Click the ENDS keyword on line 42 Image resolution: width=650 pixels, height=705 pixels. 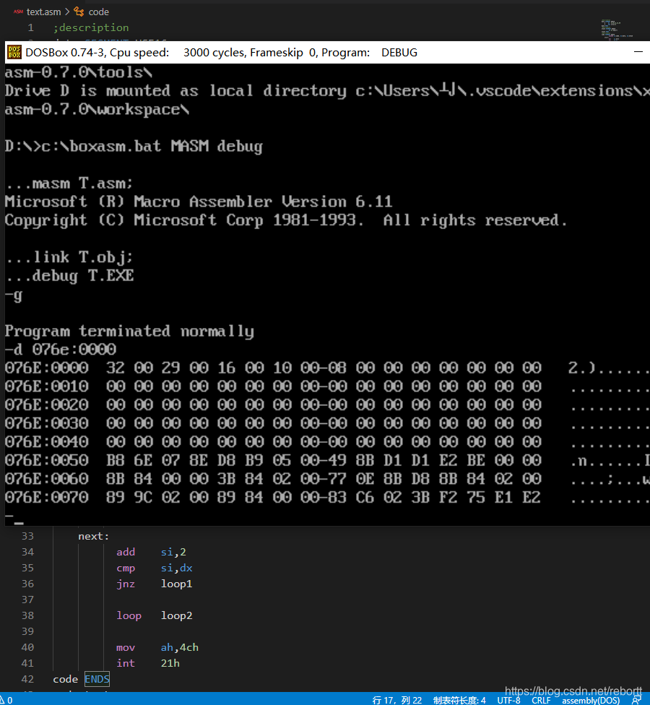pos(97,679)
